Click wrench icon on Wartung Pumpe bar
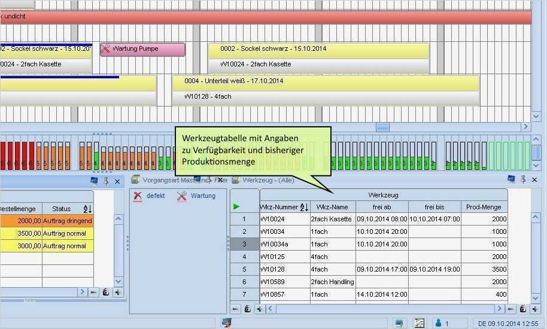This screenshot has width=547, height=329. click(x=105, y=49)
